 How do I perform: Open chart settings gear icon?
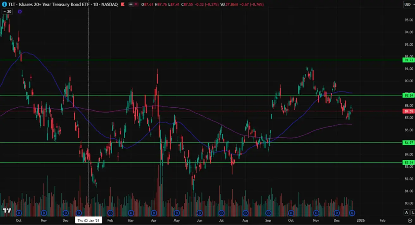(410, 221)
